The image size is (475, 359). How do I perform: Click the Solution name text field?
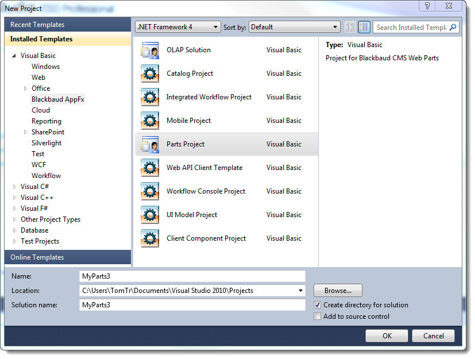tap(192, 305)
